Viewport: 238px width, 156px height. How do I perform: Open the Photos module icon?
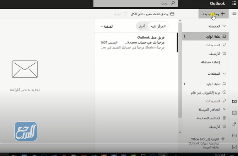tap(234, 136)
